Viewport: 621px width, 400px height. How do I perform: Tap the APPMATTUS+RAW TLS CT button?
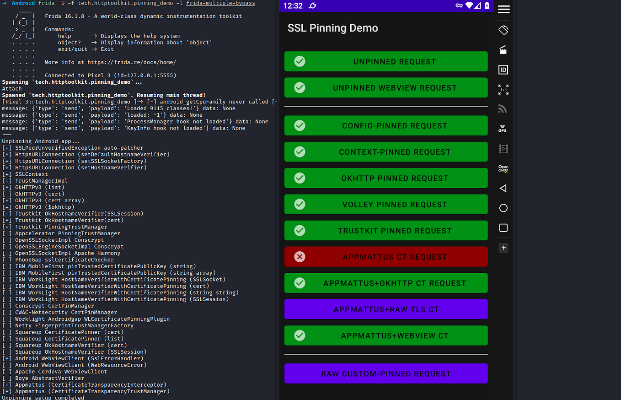pyautogui.click(x=385, y=309)
